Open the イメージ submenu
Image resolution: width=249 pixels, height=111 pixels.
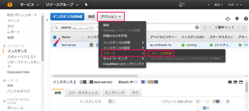pos(123,53)
